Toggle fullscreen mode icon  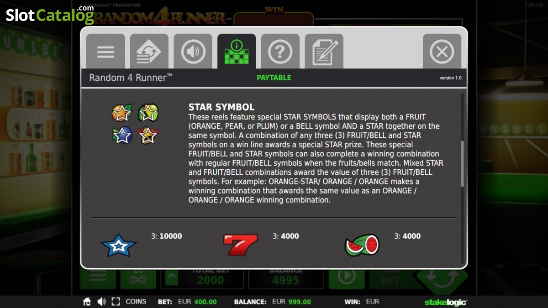click(116, 302)
